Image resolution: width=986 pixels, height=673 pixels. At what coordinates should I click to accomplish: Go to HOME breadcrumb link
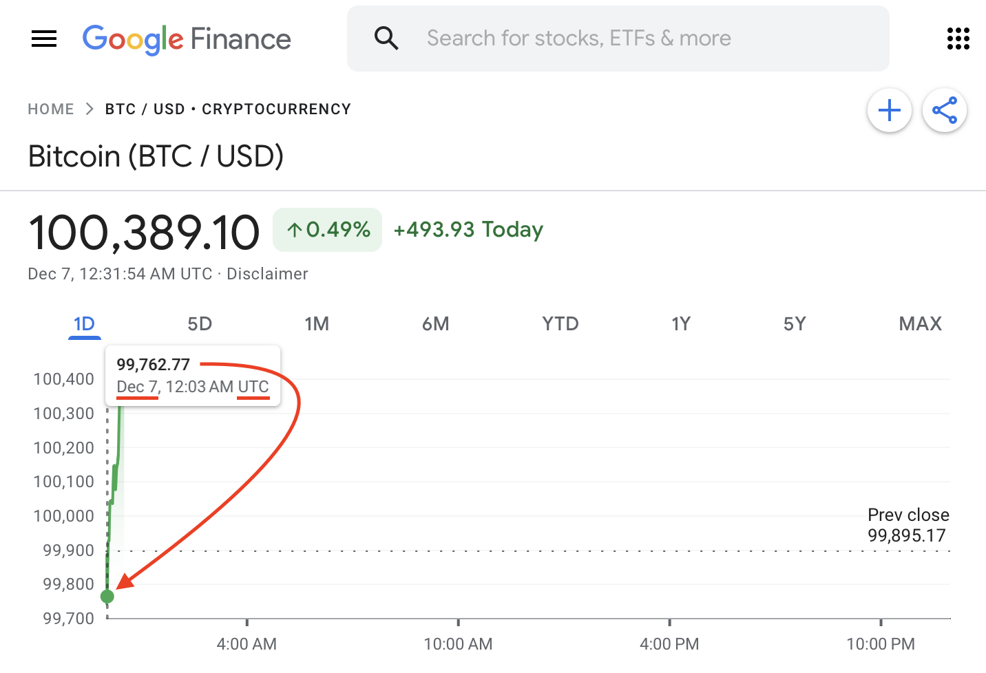pos(51,109)
